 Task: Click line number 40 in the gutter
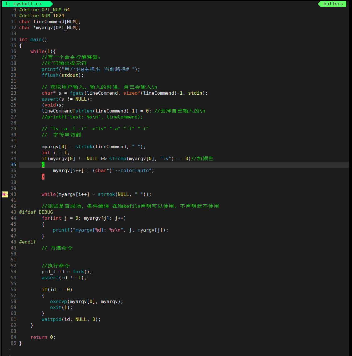pos(13,194)
